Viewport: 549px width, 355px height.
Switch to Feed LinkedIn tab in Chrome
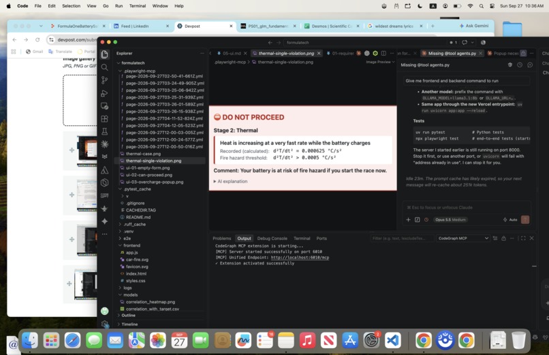[x=135, y=27]
